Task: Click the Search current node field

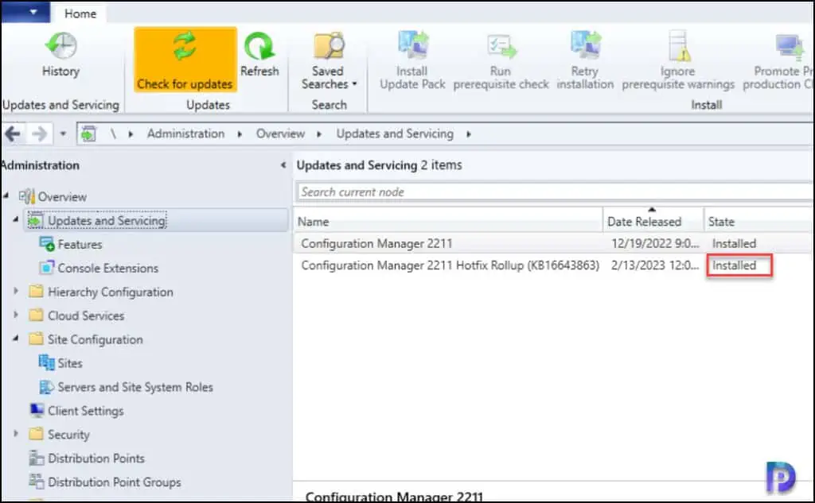Action: point(555,192)
